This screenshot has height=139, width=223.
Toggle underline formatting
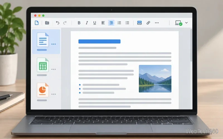[x=95, y=23]
